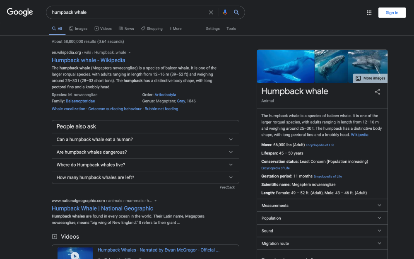414x259 pixels.
Task: Click the Videos section icon
Action: [x=55, y=237]
